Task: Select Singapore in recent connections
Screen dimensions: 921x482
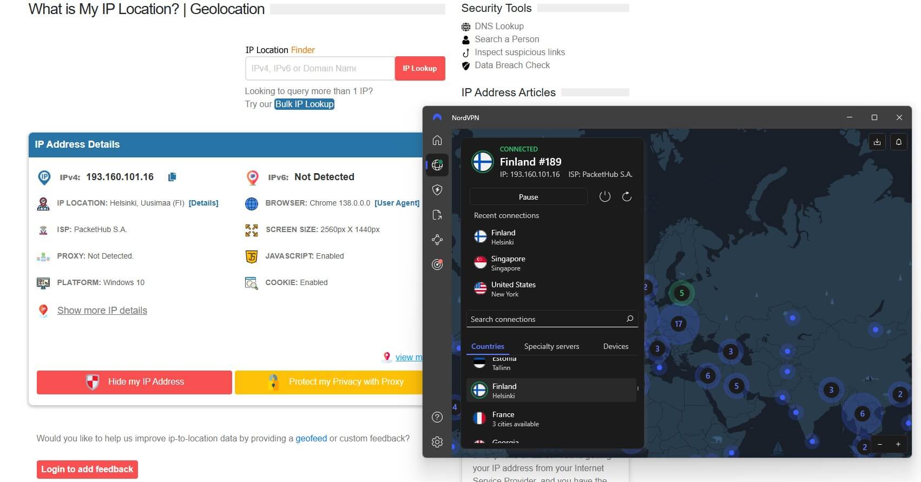Action: tap(552, 263)
